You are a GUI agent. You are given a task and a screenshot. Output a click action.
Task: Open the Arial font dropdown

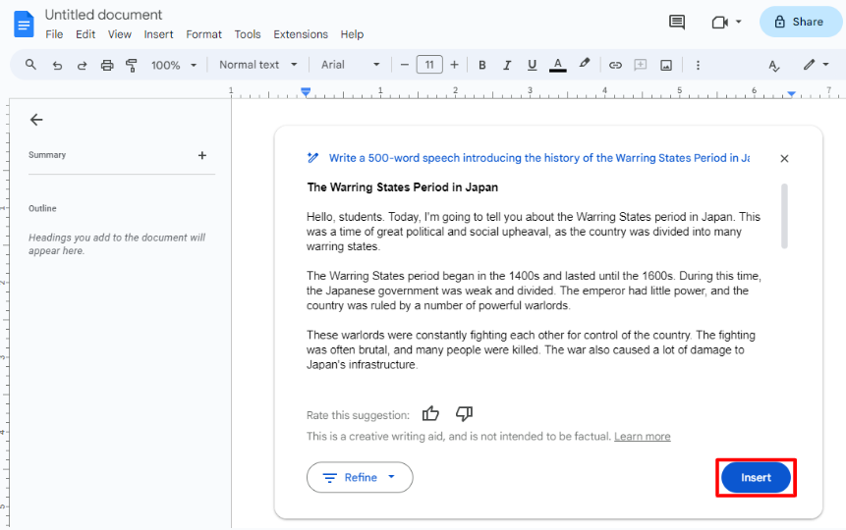click(350, 65)
